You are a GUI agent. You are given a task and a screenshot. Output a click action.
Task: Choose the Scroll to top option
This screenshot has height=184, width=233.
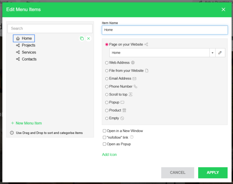(x=107, y=94)
